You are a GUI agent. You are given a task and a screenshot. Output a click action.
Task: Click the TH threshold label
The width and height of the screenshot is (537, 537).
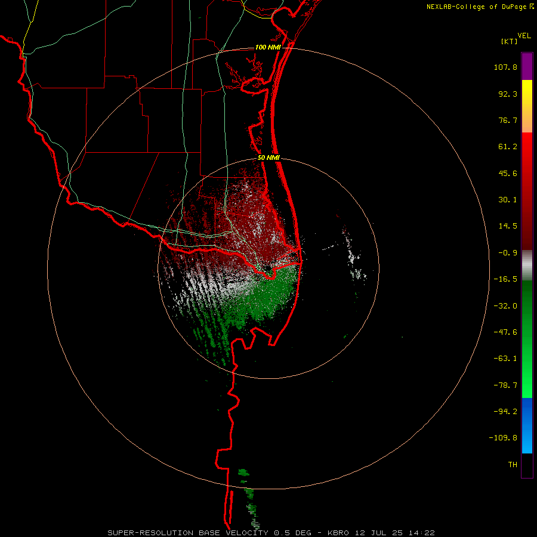[513, 465]
